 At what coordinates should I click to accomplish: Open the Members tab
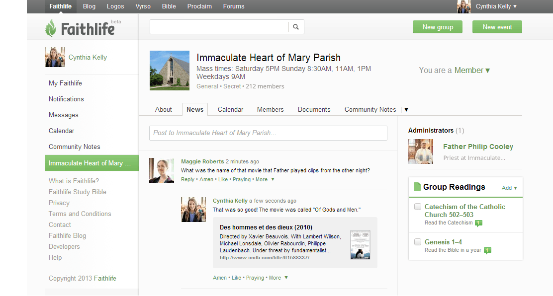click(x=270, y=110)
